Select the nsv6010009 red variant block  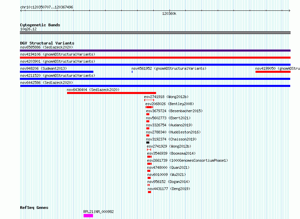[x=149, y=178]
